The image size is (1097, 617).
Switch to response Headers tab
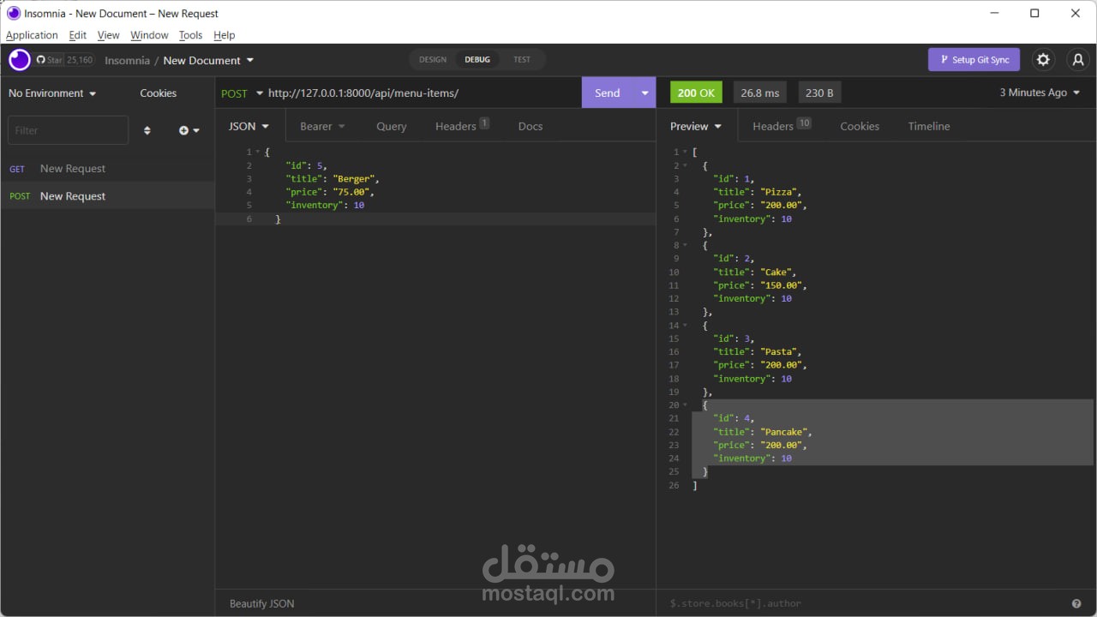[x=782, y=126]
